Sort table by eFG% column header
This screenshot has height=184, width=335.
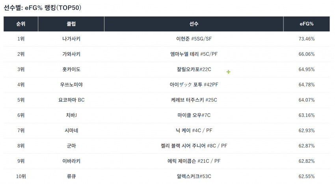[306, 24]
